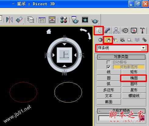Click the ViewCube west arrow beside 西

[x=53, y=55]
